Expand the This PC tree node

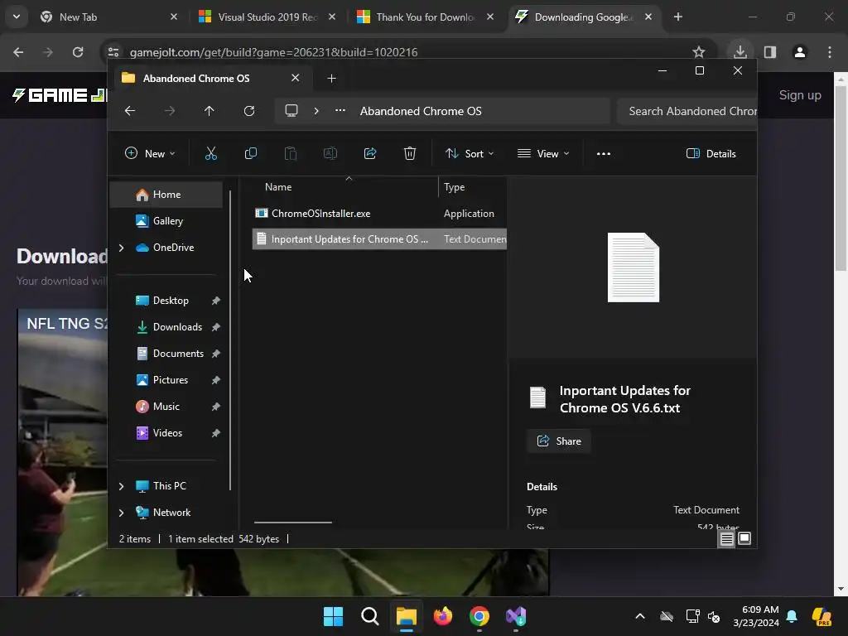[x=121, y=486]
